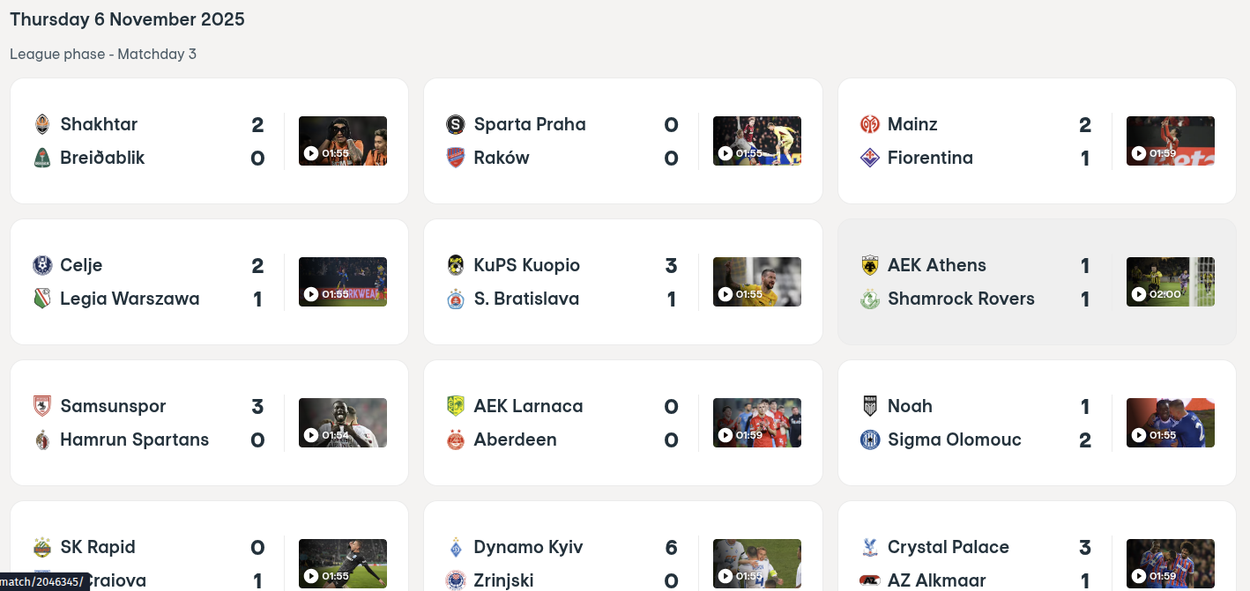This screenshot has width=1250, height=591.
Task: Click the Mainz club badge icon
Action: [x=869, y=124]
